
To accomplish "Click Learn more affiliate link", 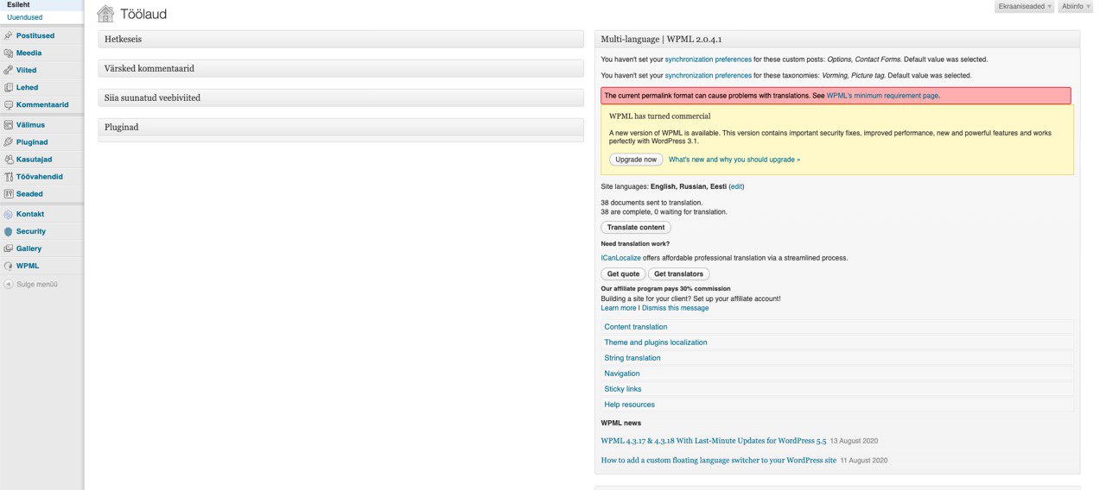I will tap(619, 308).
